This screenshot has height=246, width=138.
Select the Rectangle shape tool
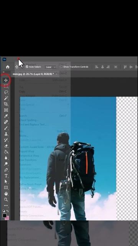(x=6, y=188)
